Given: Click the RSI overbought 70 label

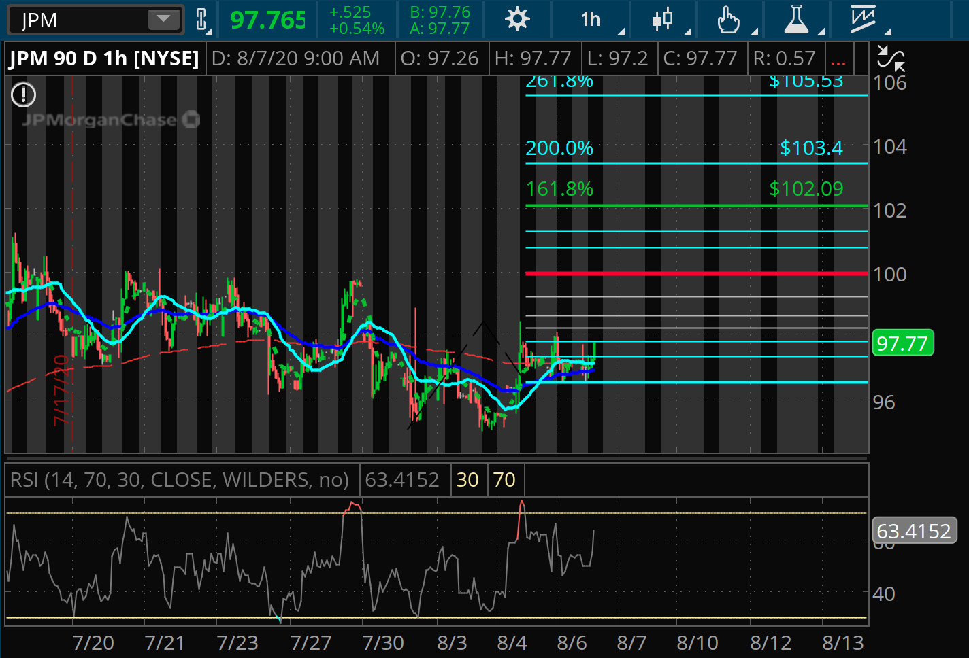Looking at the screenshot, I should click(504, 480).
